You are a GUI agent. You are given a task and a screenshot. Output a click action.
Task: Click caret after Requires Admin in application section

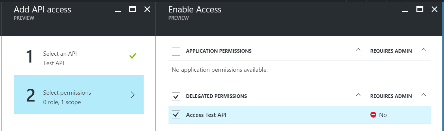click(x=424, y=50)
